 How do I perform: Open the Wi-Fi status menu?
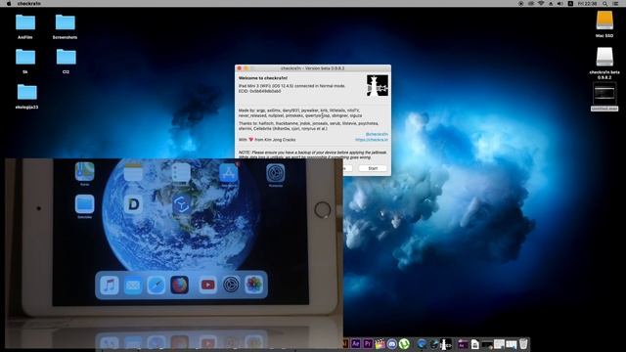[x=541, y=3]
